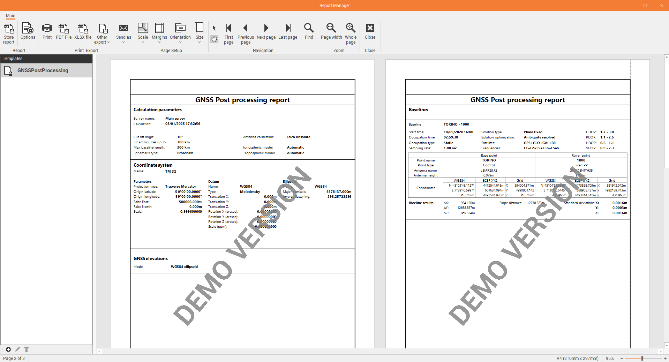Add a new template with plus icon
Viewport: 669px width, 362px height.
point(8,349)
